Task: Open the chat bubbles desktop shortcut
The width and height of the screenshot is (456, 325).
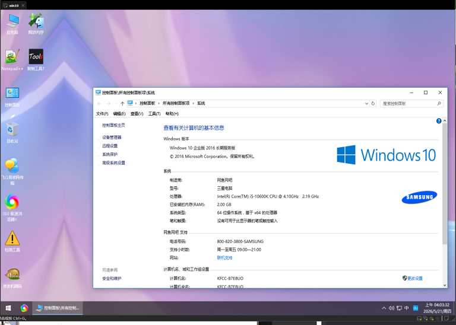Action: 12,171
